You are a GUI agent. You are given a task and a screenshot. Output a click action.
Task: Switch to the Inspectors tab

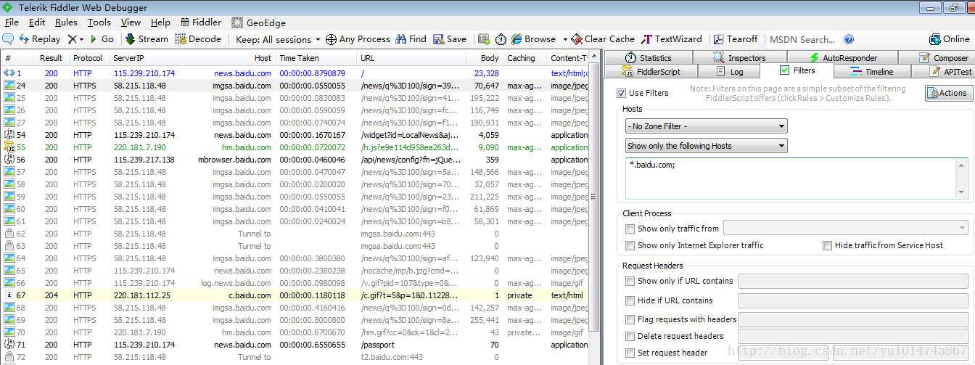[739, 57]
